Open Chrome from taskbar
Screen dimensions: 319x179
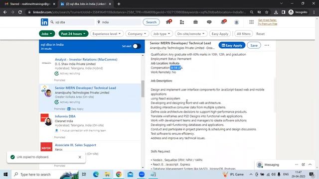pyautogui.click(x=119, y=175)
